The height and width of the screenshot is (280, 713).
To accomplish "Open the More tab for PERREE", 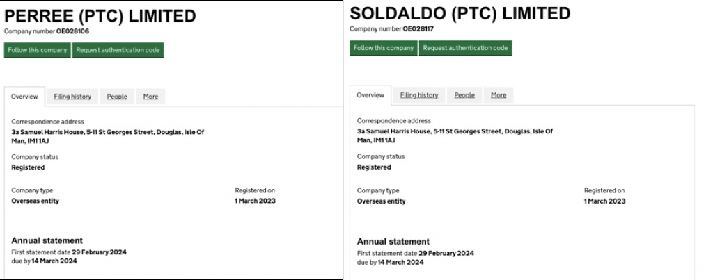I will [150, 97].
